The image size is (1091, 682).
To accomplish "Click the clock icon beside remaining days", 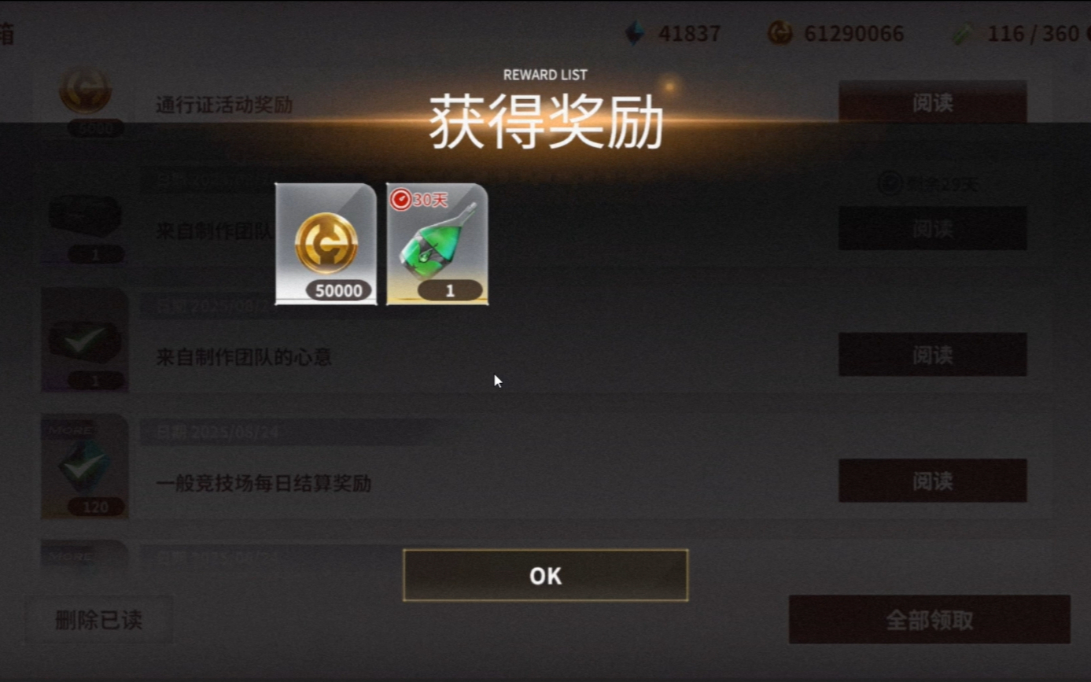I will pyautogui.click(x=890, y=183).
